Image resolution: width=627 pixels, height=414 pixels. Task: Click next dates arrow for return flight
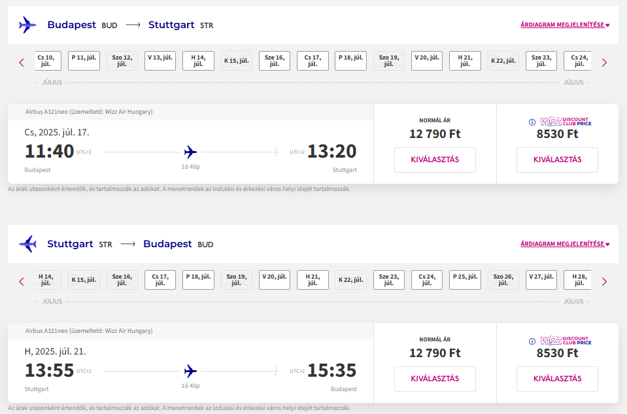604,282
